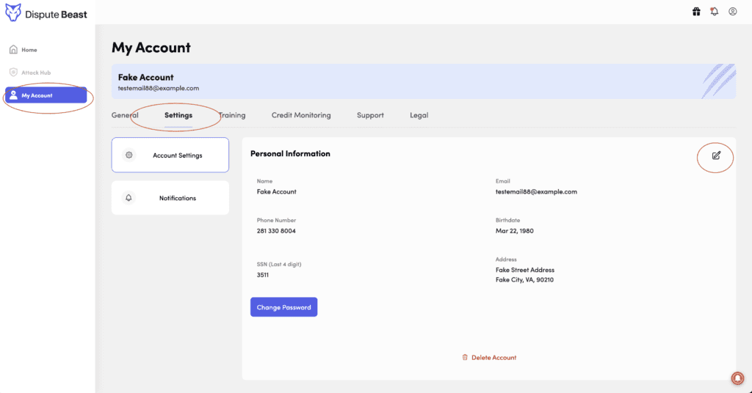Select the Notifications settings card
The height and width of the screenshot is (393, 752).
click(x=170, y=198)
